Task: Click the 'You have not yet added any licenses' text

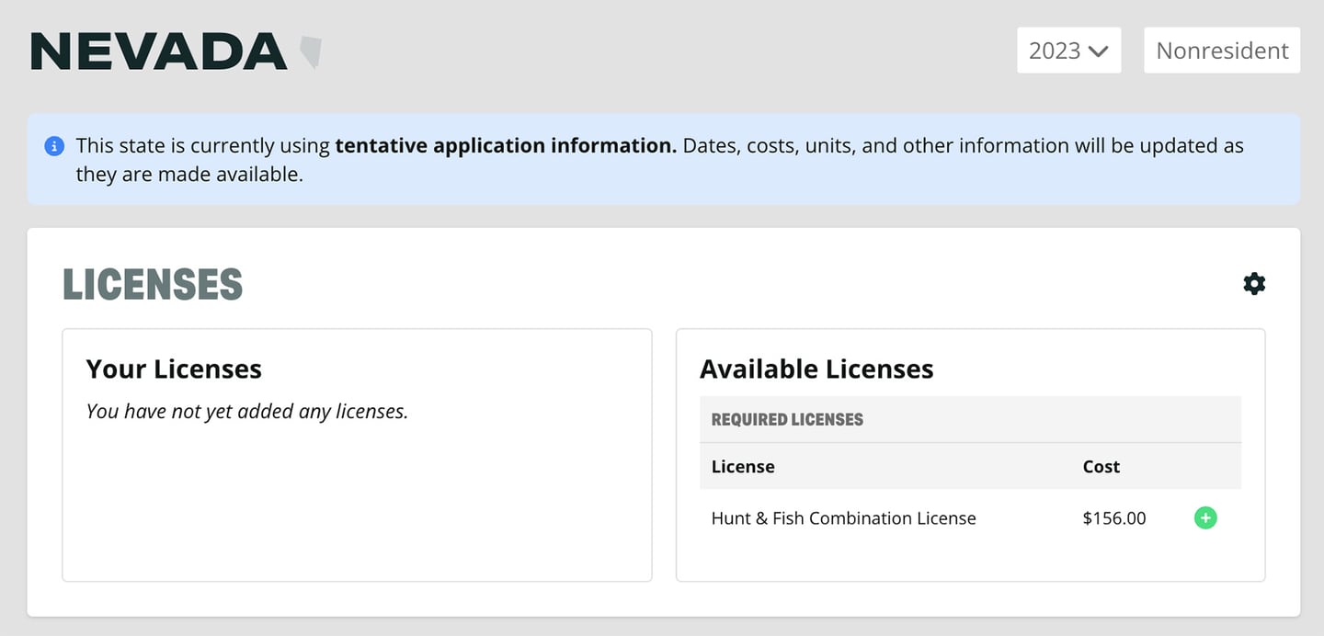Action: tap(247, 412)
